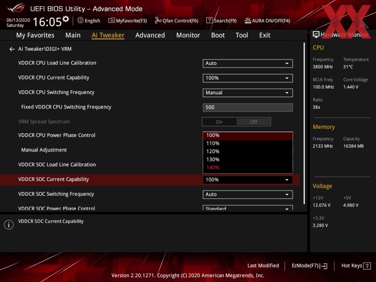Click the settings list vertical scrollbar
The height and width of the screenshot is (282, 376).
[x=304, y=123]
